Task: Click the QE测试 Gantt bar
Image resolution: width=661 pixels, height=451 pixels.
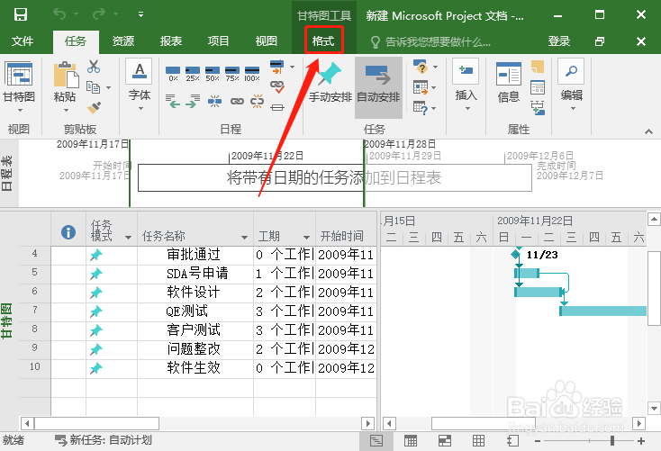Action: [x=602, y=311]
